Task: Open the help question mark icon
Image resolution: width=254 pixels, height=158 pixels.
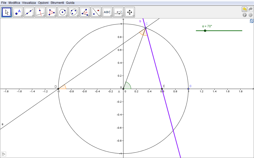Action: 244,15
